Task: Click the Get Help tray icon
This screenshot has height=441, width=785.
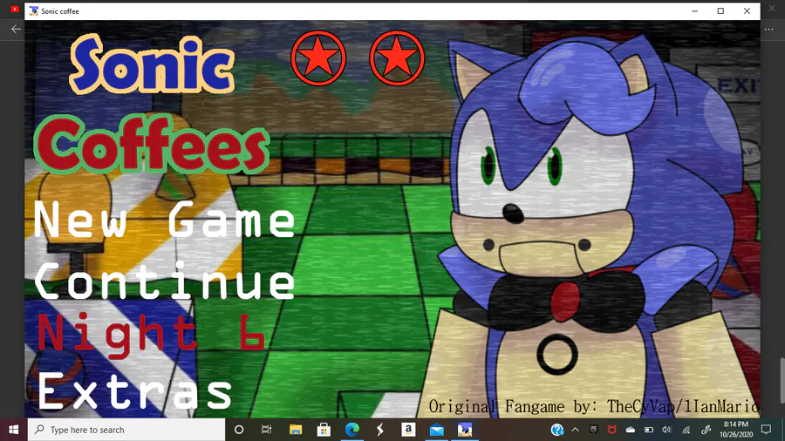Action: pyautogui.click(x=557, y=430)
